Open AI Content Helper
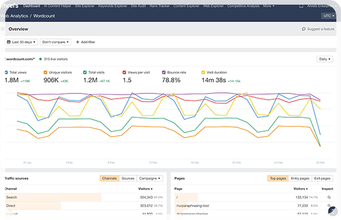The height and width of the screenshot is (220, 341). point(58,6)
